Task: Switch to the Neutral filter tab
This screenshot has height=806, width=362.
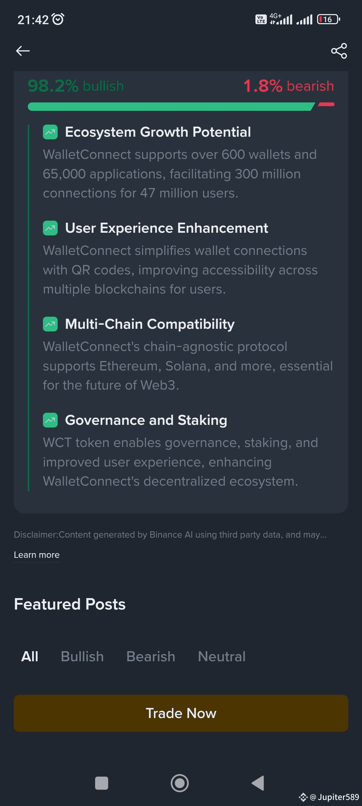Action: coord(222,657)
